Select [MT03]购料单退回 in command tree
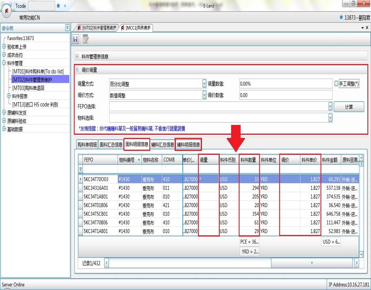This screenshot has height=290, width=371. [28, 88]
